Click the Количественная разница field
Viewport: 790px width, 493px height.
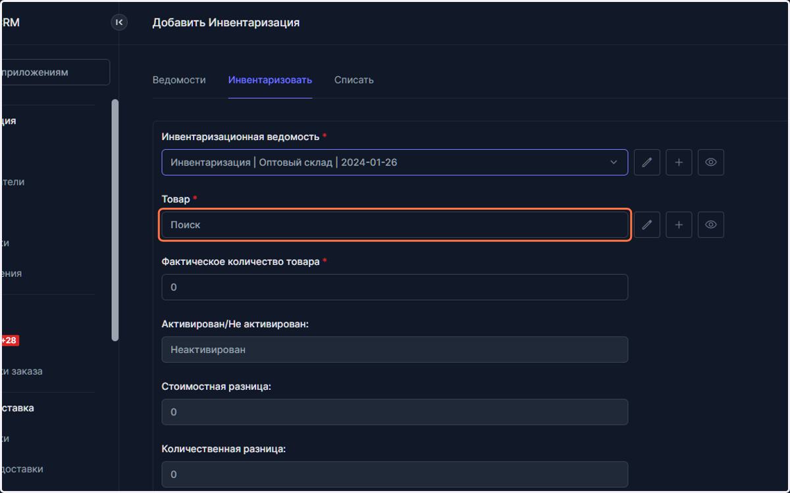pyautogui.click(x=394, y=475)
